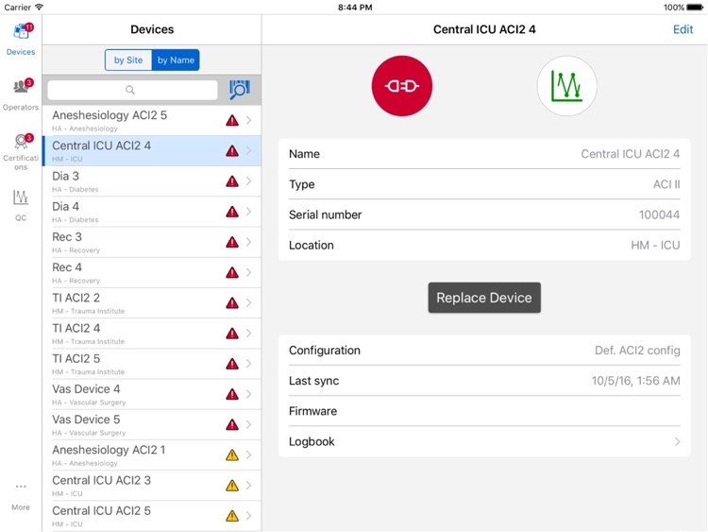Sort device list by Name

[176, 60]
